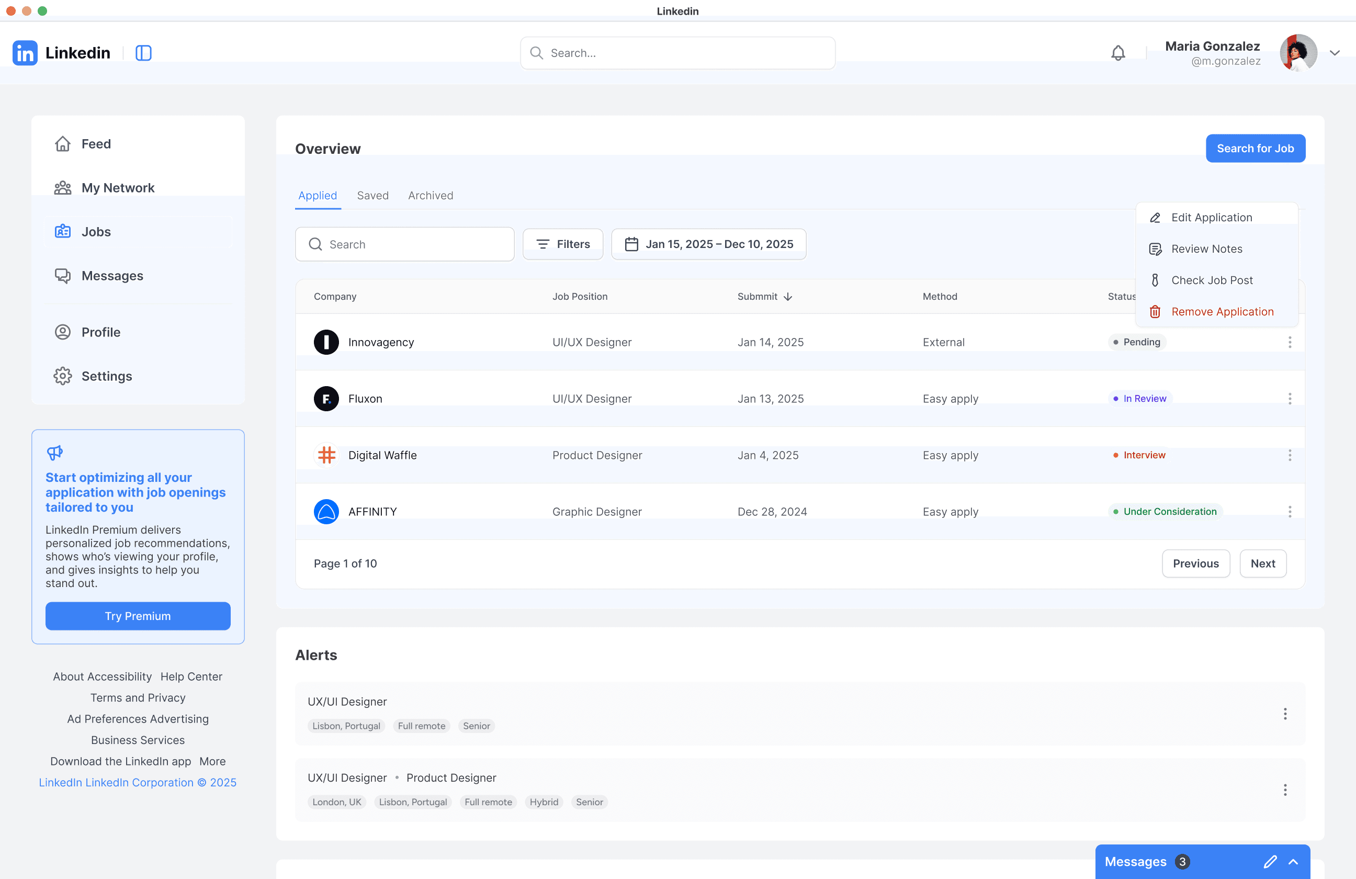Open the Maria Gonzalez account dropdown arrow

[x=1335, y=53]
